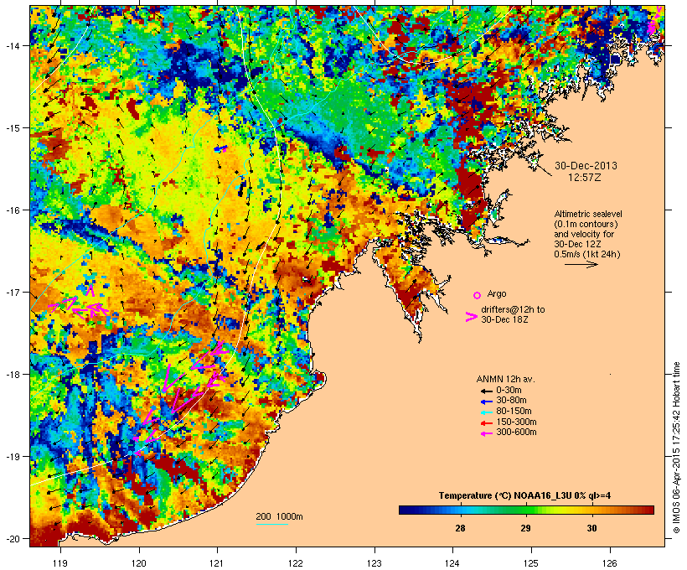Click the magenta 300-600m legend arrow
687x570 pixels.
pos(486,433)
